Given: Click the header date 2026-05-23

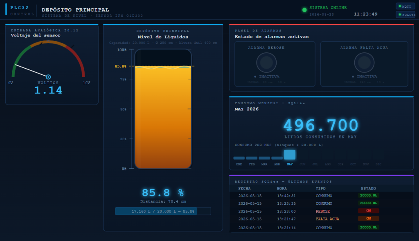Looking at the screenshot, I should point(322,14).
